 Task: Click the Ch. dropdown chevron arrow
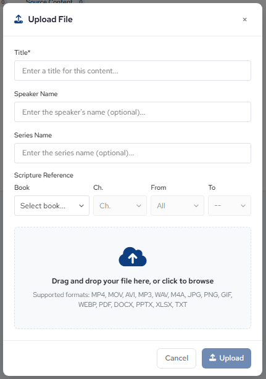coord(139,206)
